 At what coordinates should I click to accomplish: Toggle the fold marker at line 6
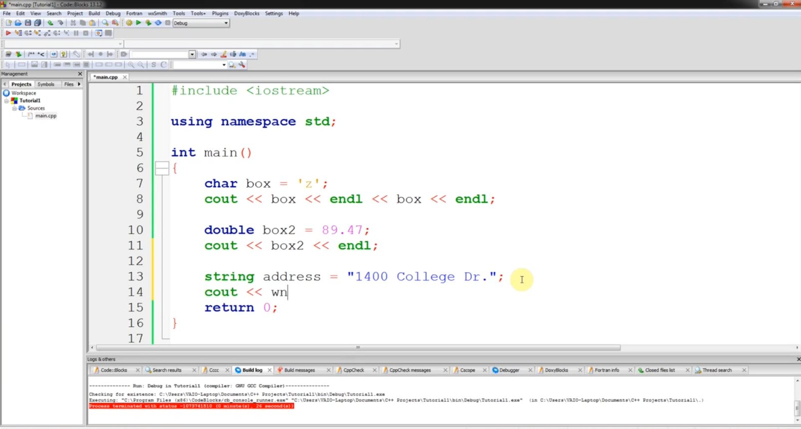pos(162,168)
